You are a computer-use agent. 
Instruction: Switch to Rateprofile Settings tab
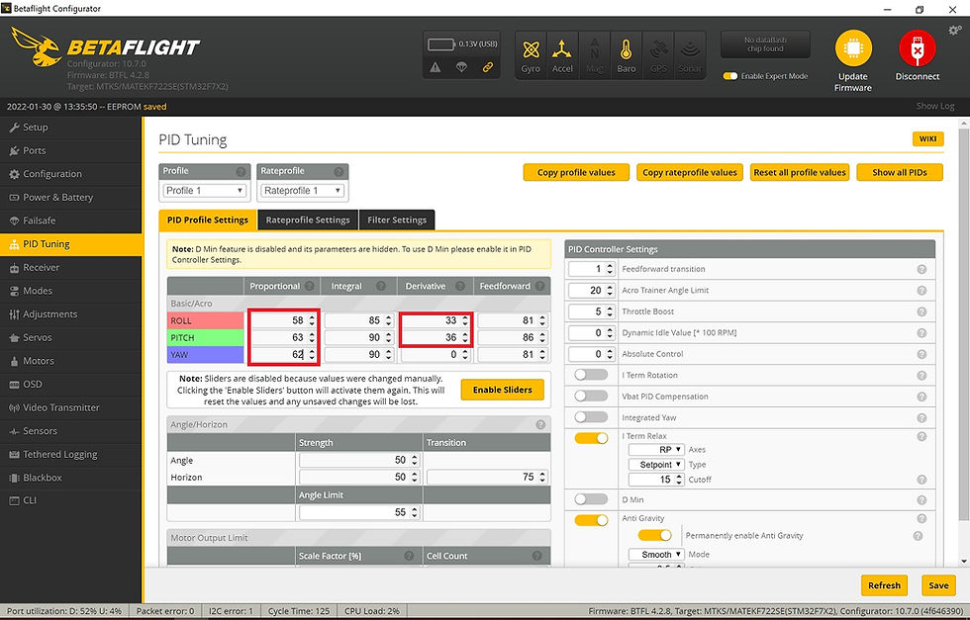pyautogui.click(x=308, y=221)
